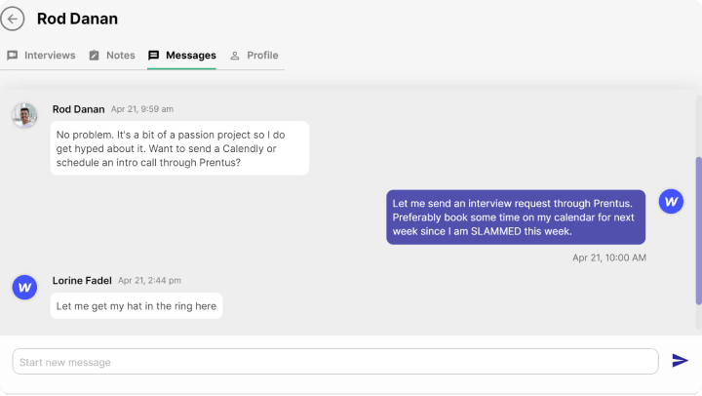Click the purple interview request message bubble

516,217
